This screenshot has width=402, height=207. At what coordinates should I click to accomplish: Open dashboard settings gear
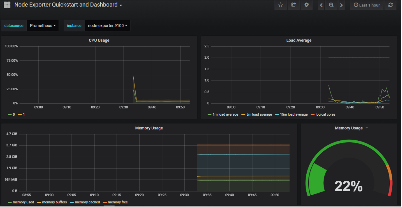[307, 5]
